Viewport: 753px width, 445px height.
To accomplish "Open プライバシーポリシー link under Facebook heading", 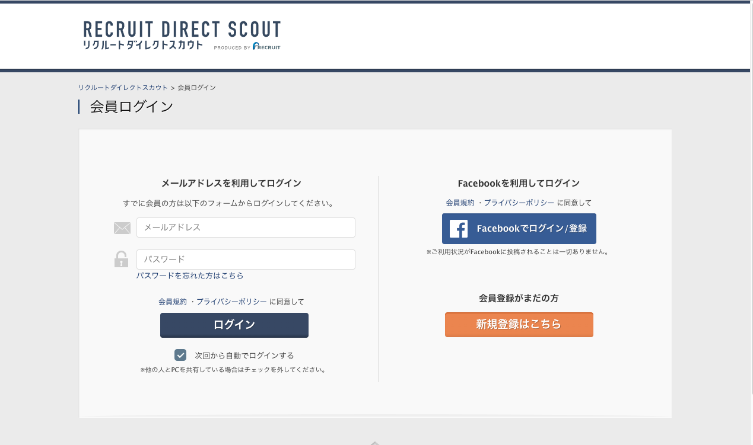I will pyautogui.click(x=519, y=203).
